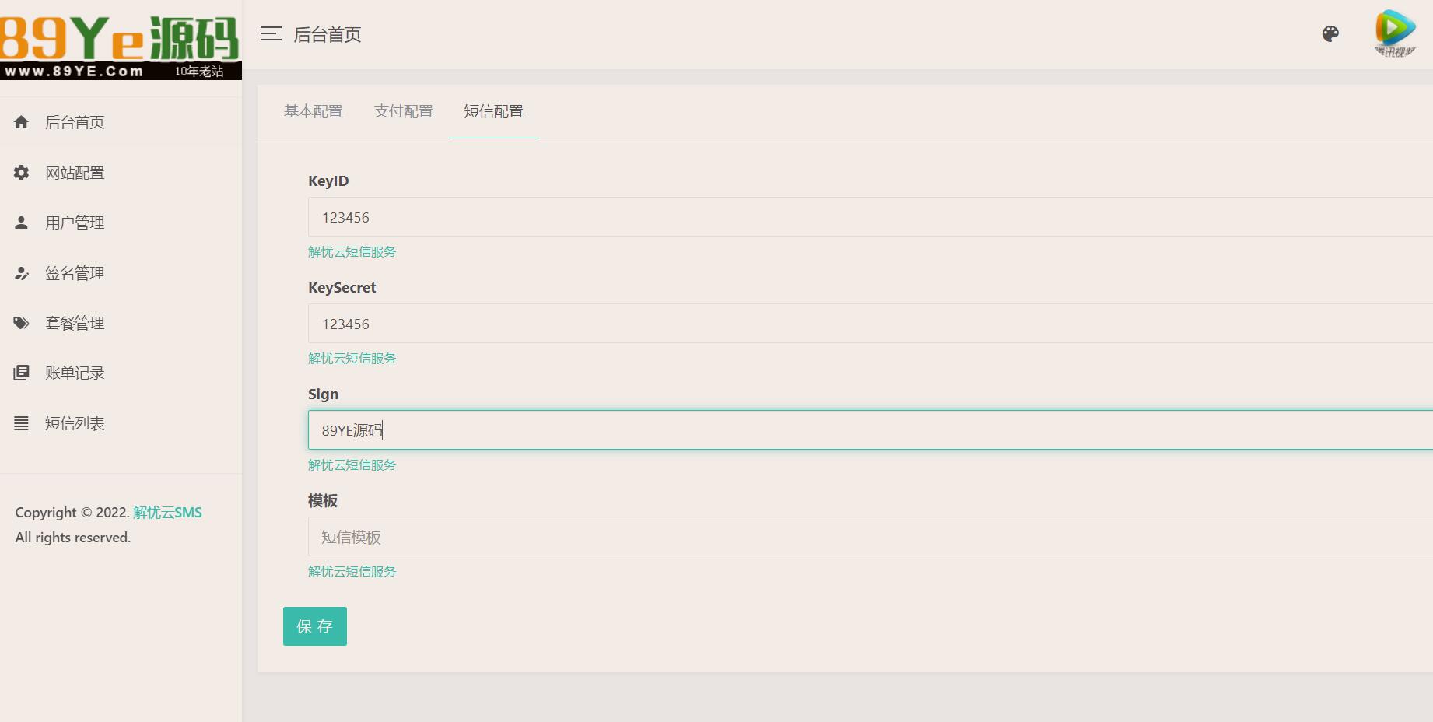Click the Copyright © 2022 text
This screenshot has height=722, width=1433.
(72, 513)
